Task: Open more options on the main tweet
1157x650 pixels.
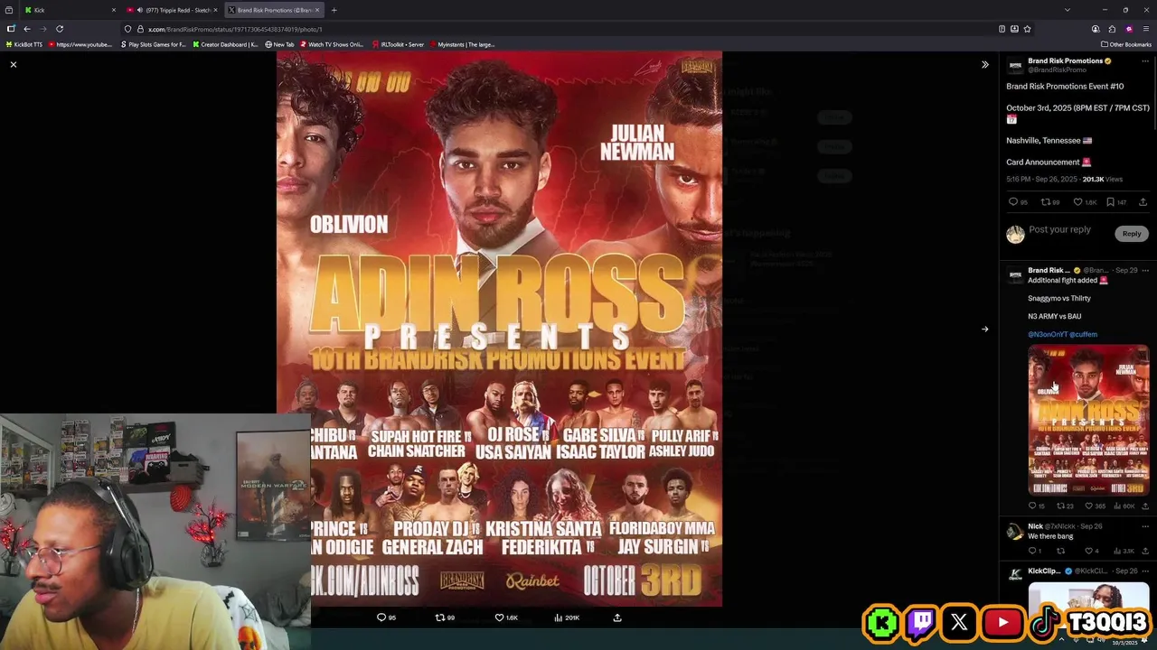Action: [1145, 61]
